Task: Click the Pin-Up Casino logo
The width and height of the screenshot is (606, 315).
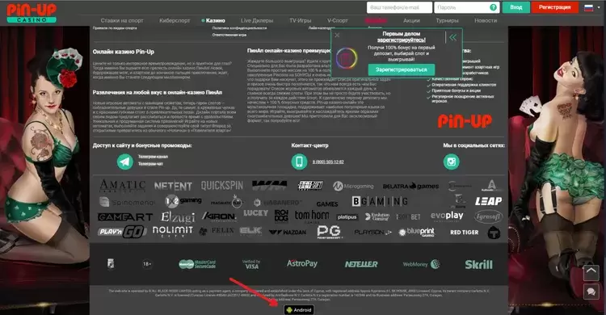Action: [x=32, y=13]
